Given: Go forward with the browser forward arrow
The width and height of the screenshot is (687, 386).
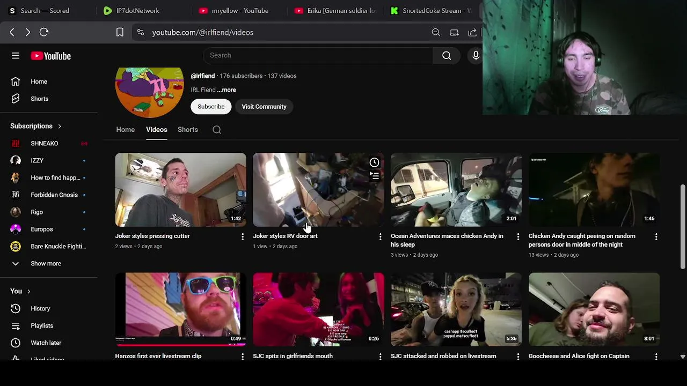Looking at the screenshot, I should [x=28, y=32].
